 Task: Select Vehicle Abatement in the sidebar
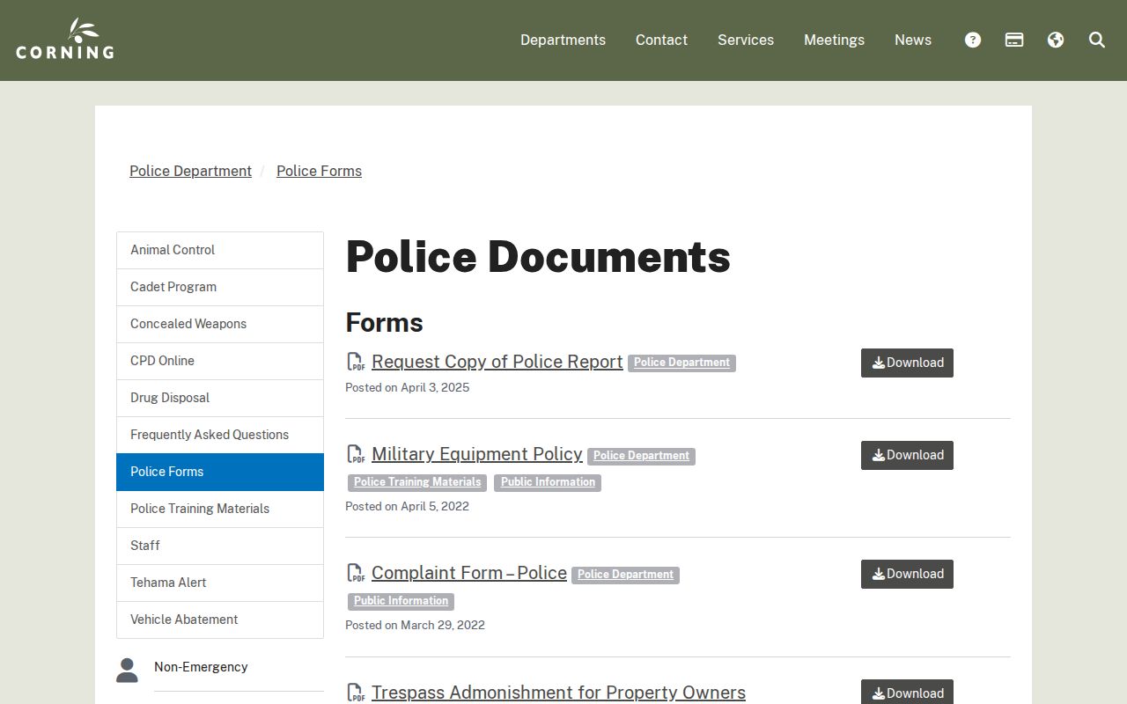point(220,620)
